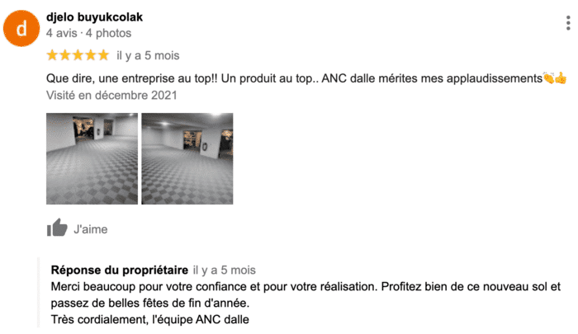
Task: Click the fifth gold rating star
Action: pyautogui.click(x=102, y=55)
